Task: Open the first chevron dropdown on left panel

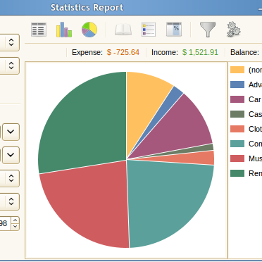Action: click(x=11, y=132)
